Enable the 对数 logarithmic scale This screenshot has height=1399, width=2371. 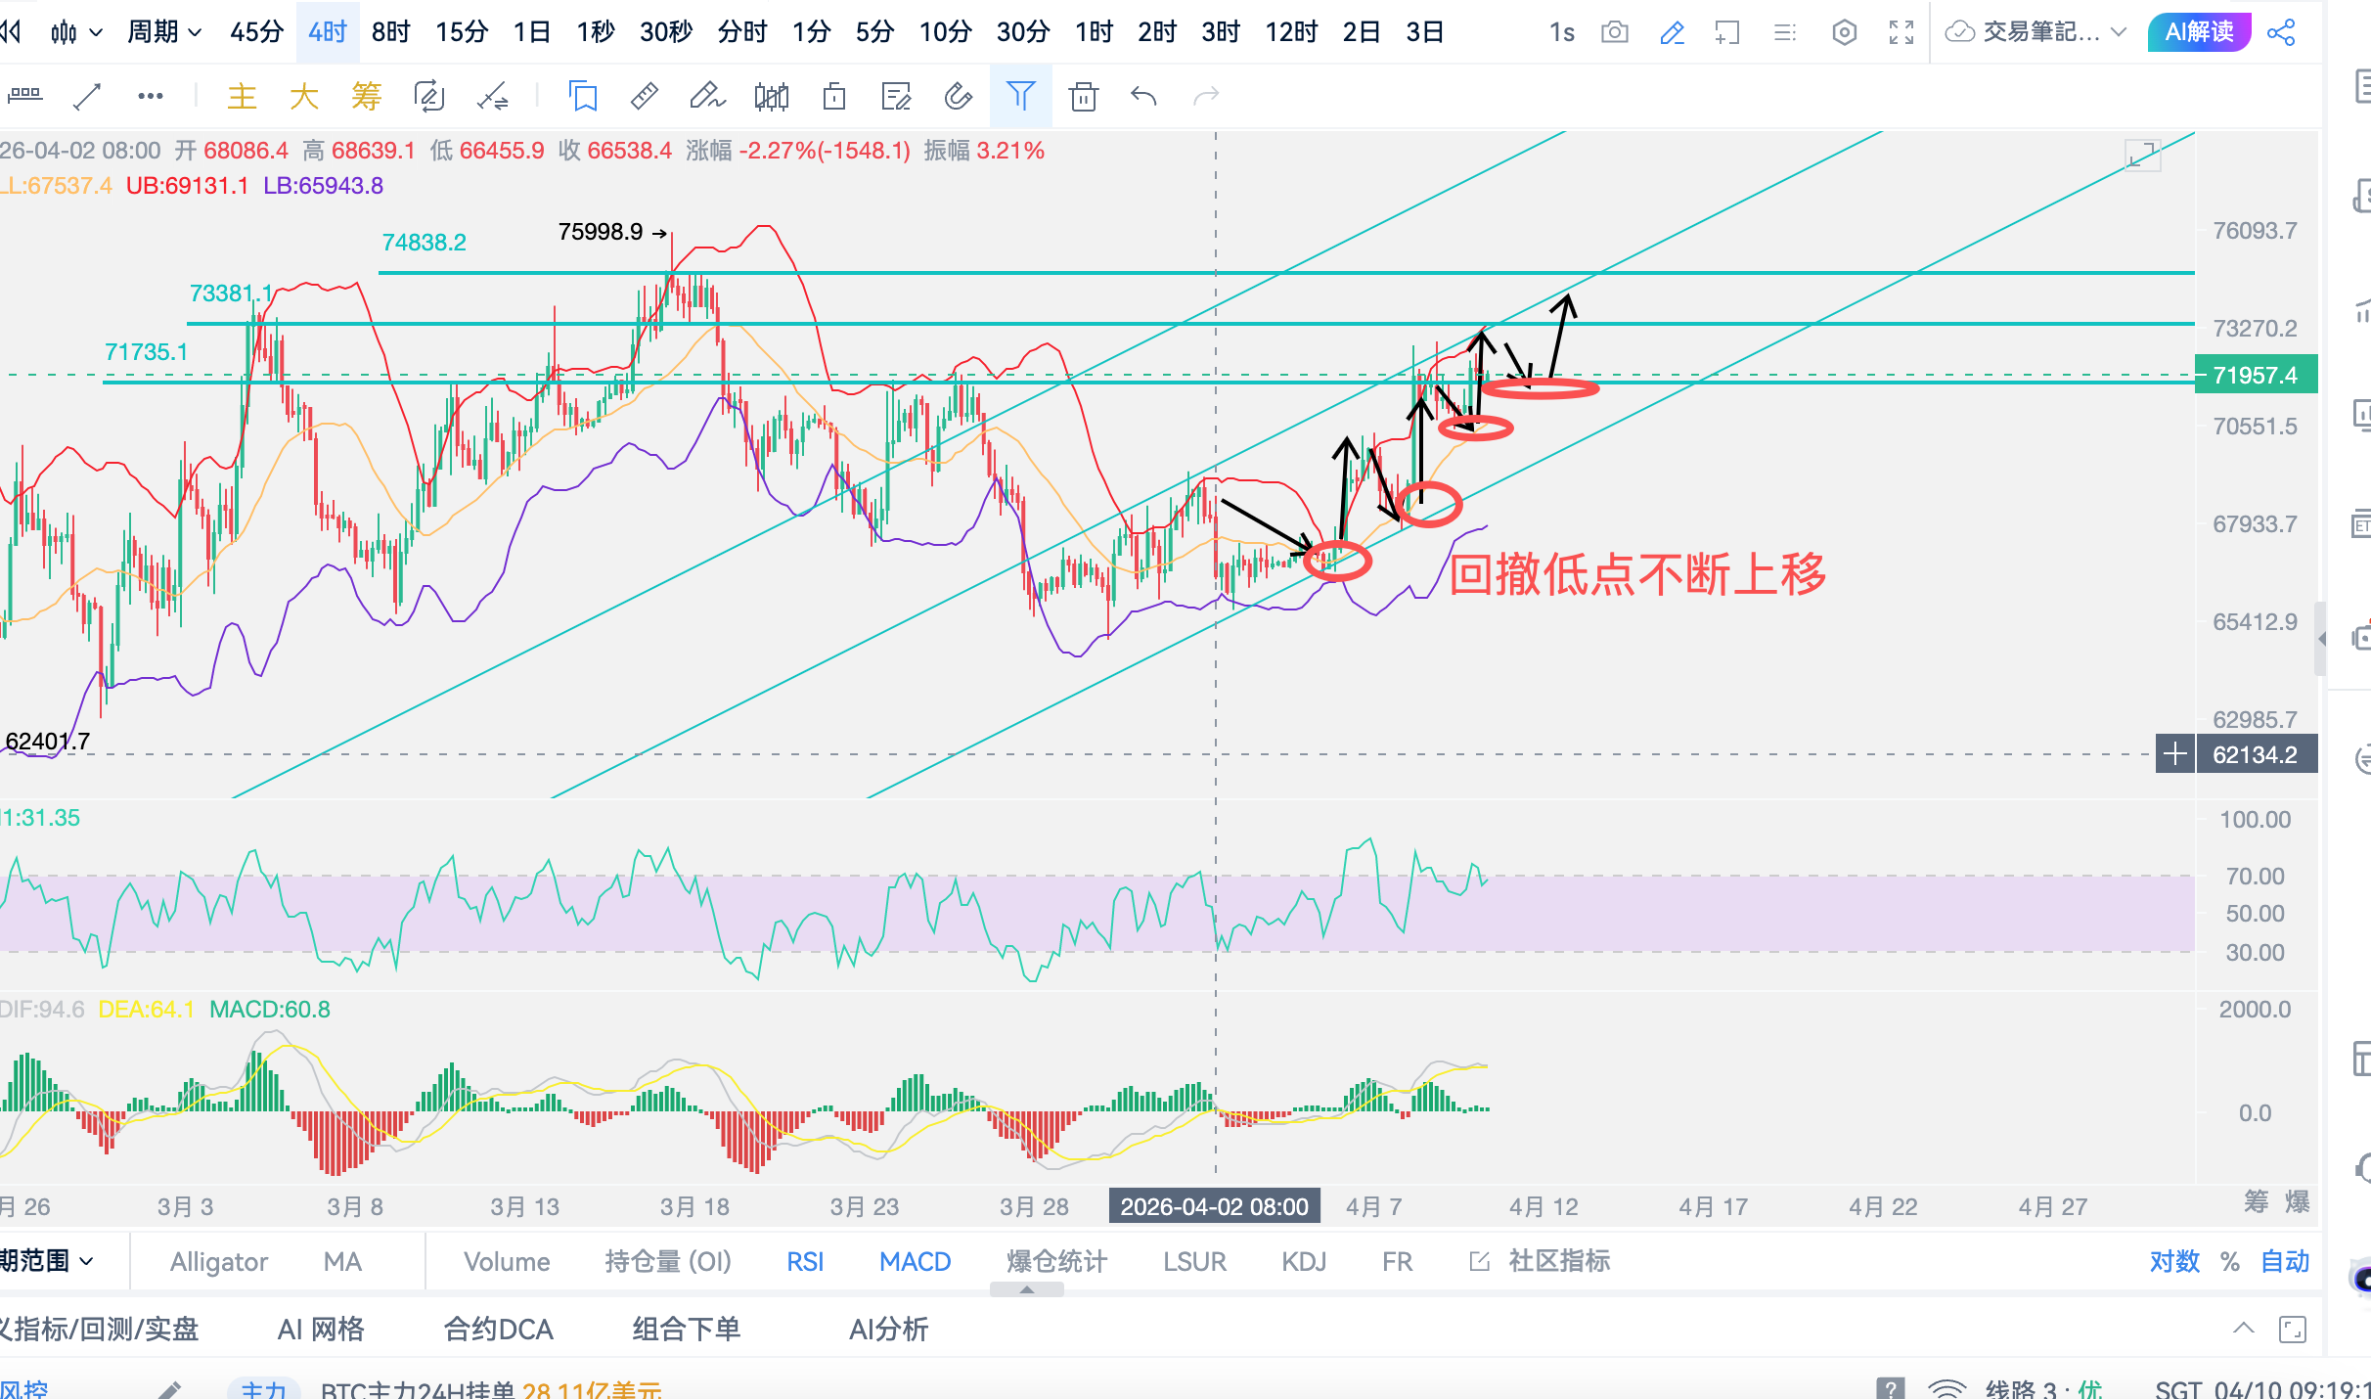(2173, 1262)
